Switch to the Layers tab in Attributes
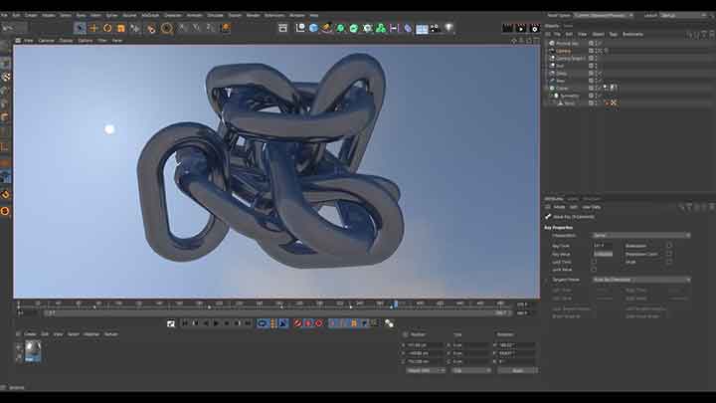Image resolution: width=716 pixels, height=403 pixels. click(x=573, y=199)
